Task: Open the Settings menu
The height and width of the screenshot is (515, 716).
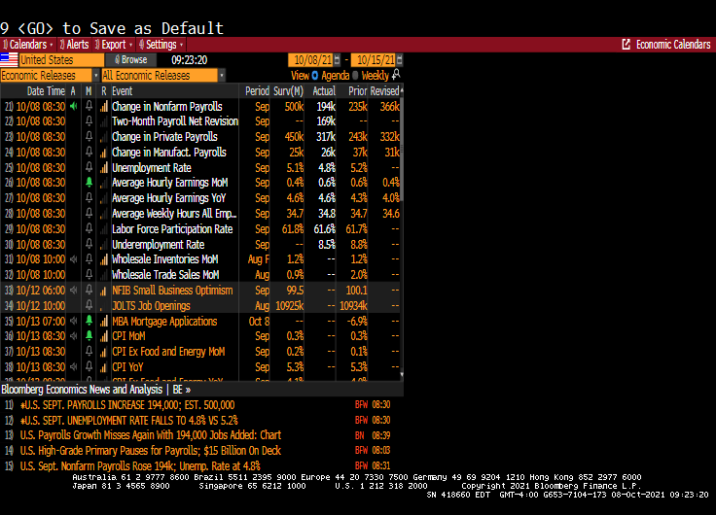Action: [161, 45]
